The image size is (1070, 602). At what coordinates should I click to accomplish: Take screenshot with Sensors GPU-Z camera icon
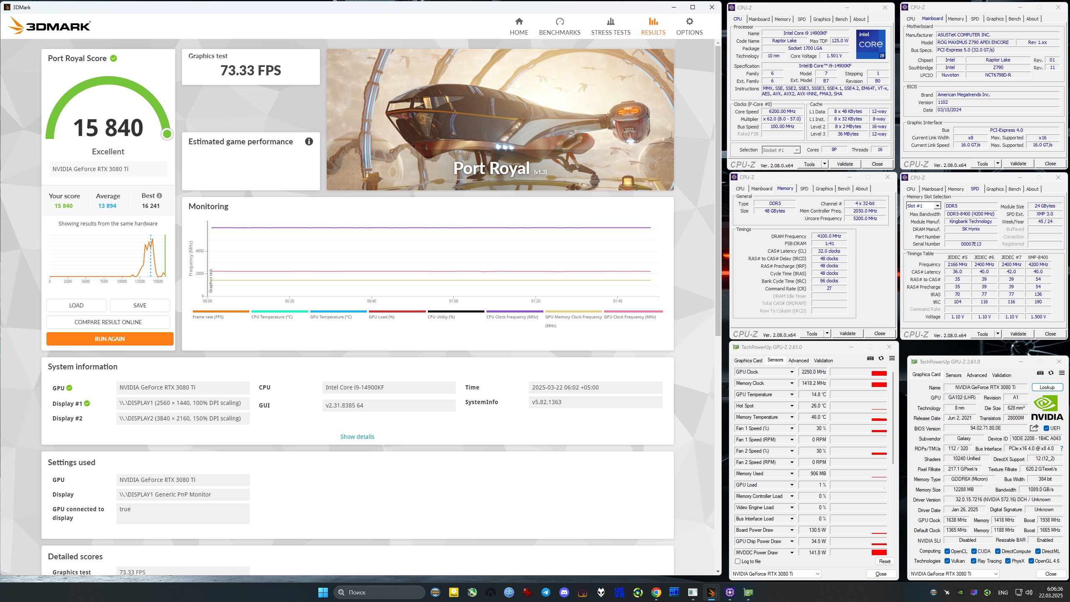[870, 358]
